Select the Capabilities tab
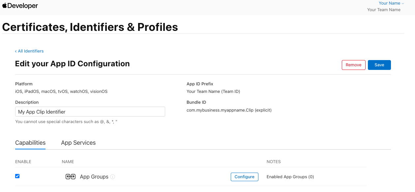 [30, 143]
